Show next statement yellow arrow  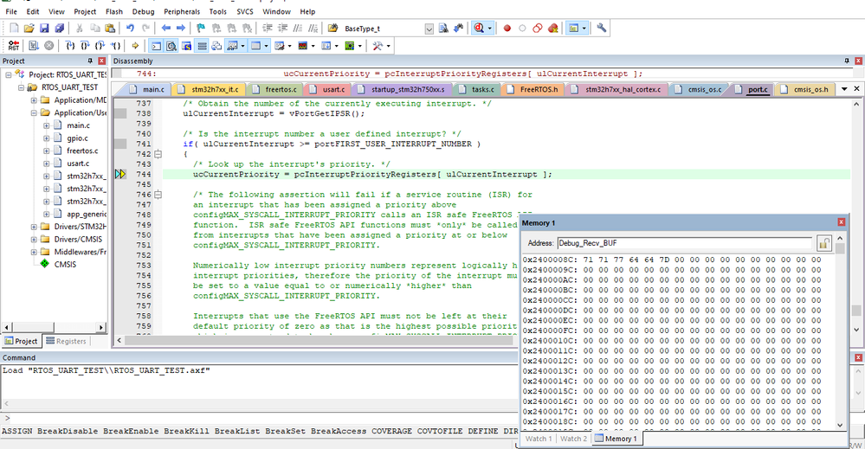[x=135, y=46]
